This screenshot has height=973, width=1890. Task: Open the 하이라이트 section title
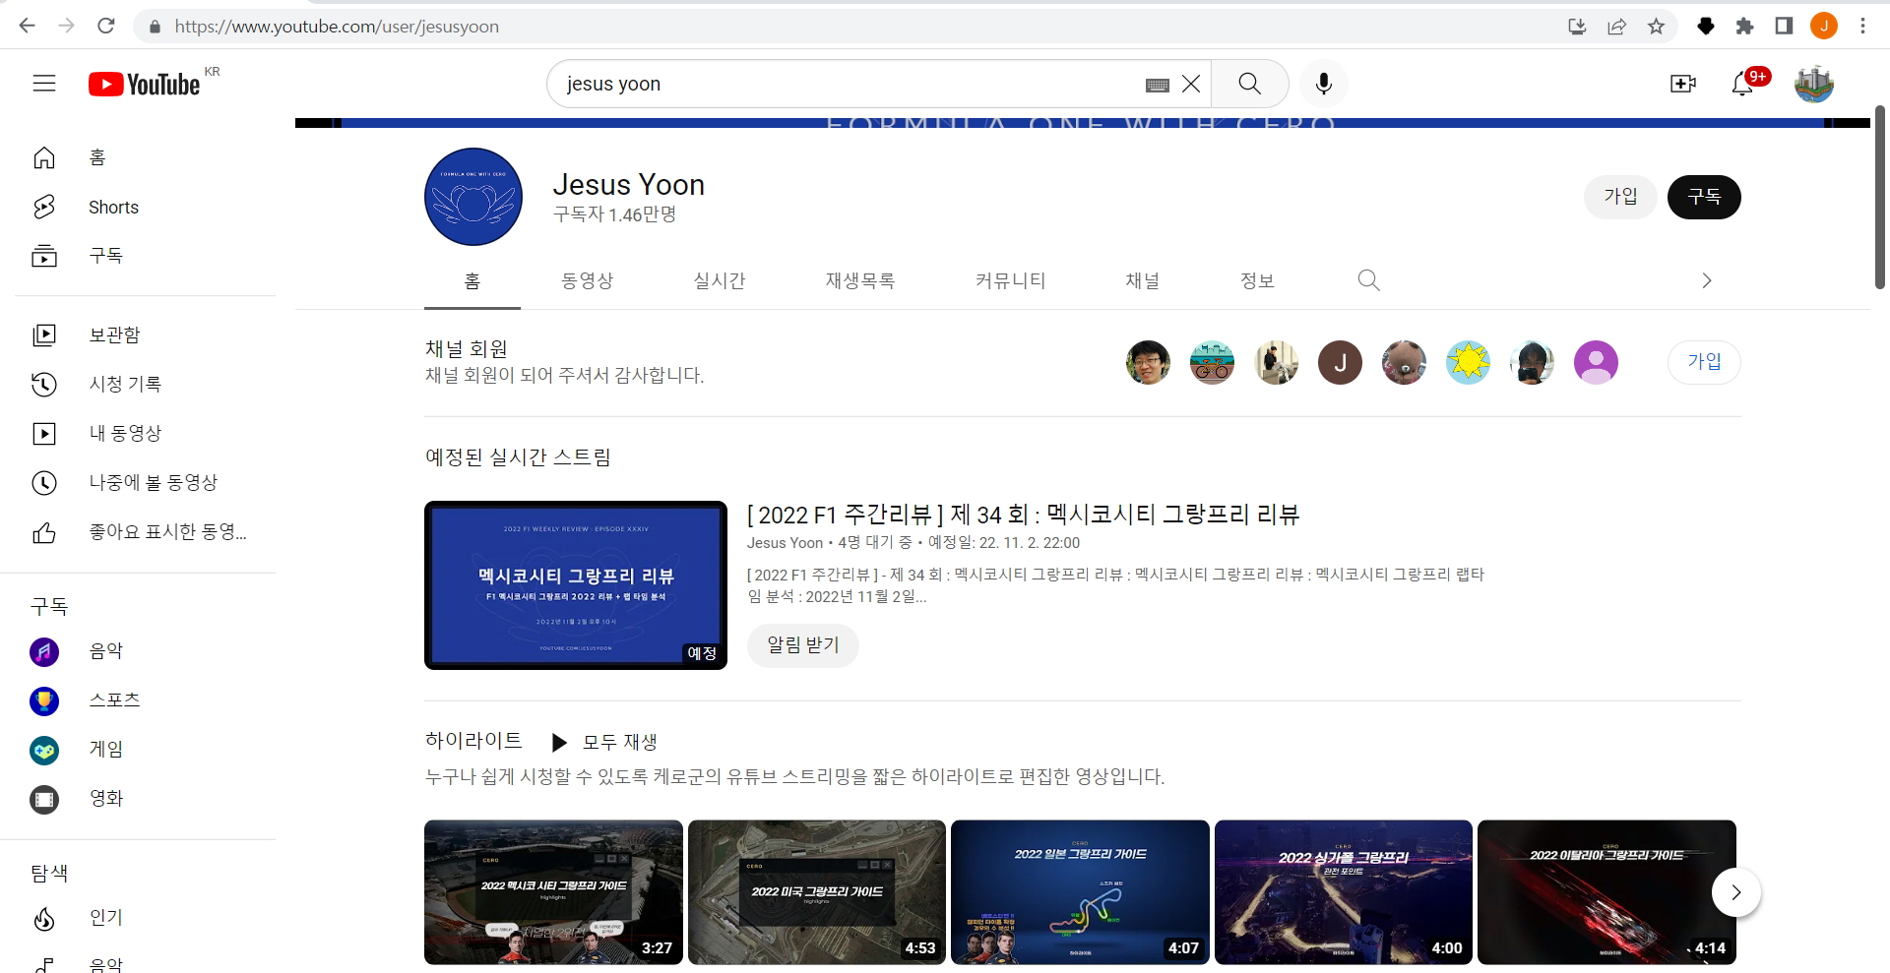[473, 741]
